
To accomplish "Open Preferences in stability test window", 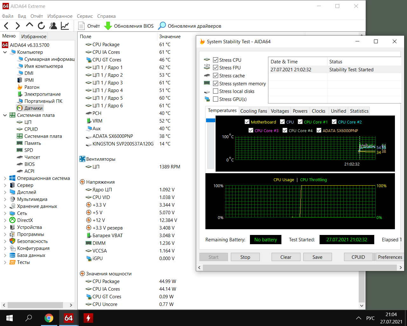I will coord(390,257).
